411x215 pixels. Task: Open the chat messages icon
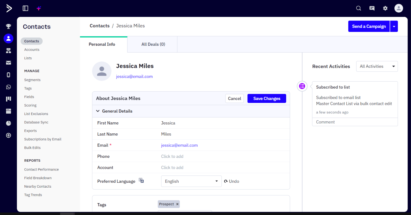pyautogui.click(x=372, y=8)
